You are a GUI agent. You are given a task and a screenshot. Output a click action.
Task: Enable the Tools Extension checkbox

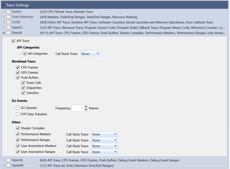pyautogui.click(x=9, y=17)
